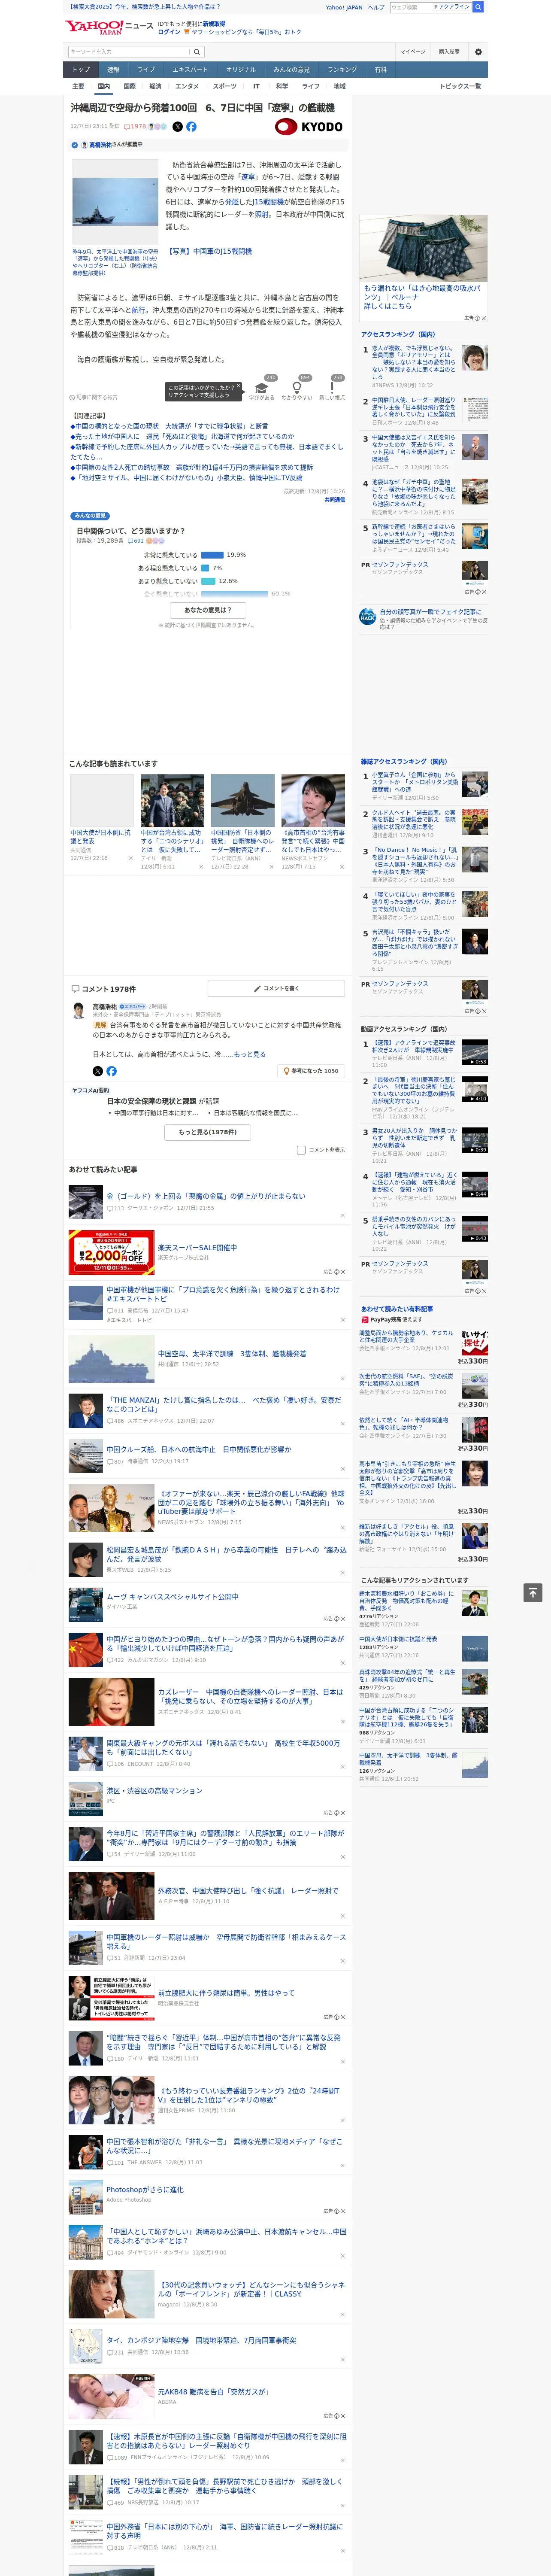Expand expert comment via もっと見る
The width and height of the screenshot is (551, 2576).
250,1054
